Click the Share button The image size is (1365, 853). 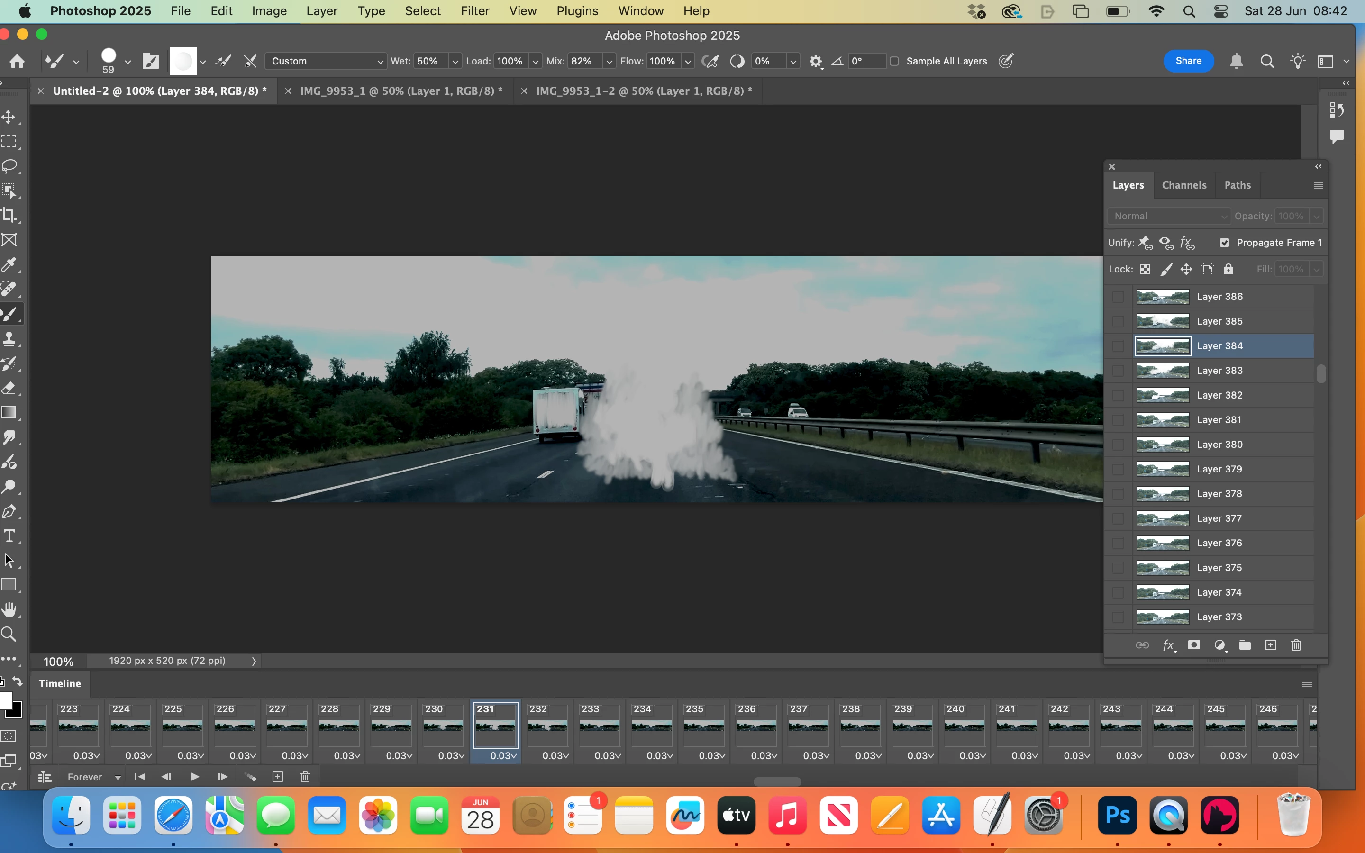click(x=1188, y=61)
